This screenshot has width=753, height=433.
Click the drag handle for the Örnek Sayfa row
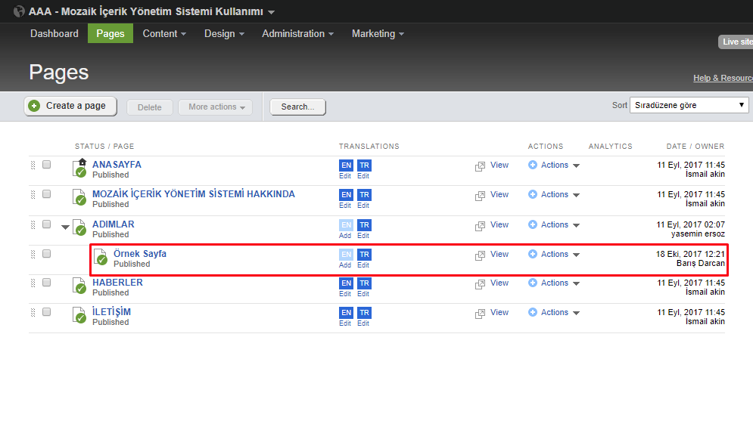point(33,255)
